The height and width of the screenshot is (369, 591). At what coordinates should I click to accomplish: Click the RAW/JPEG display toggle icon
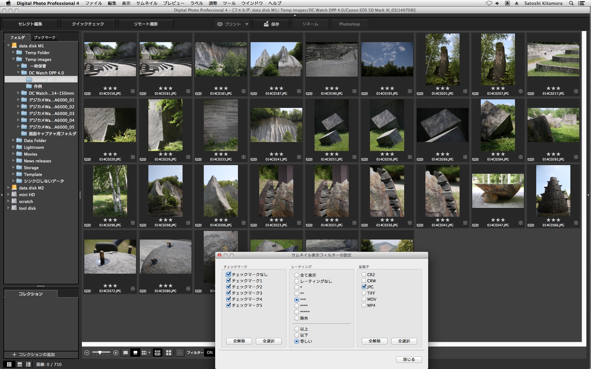click(x=157, y=353)
